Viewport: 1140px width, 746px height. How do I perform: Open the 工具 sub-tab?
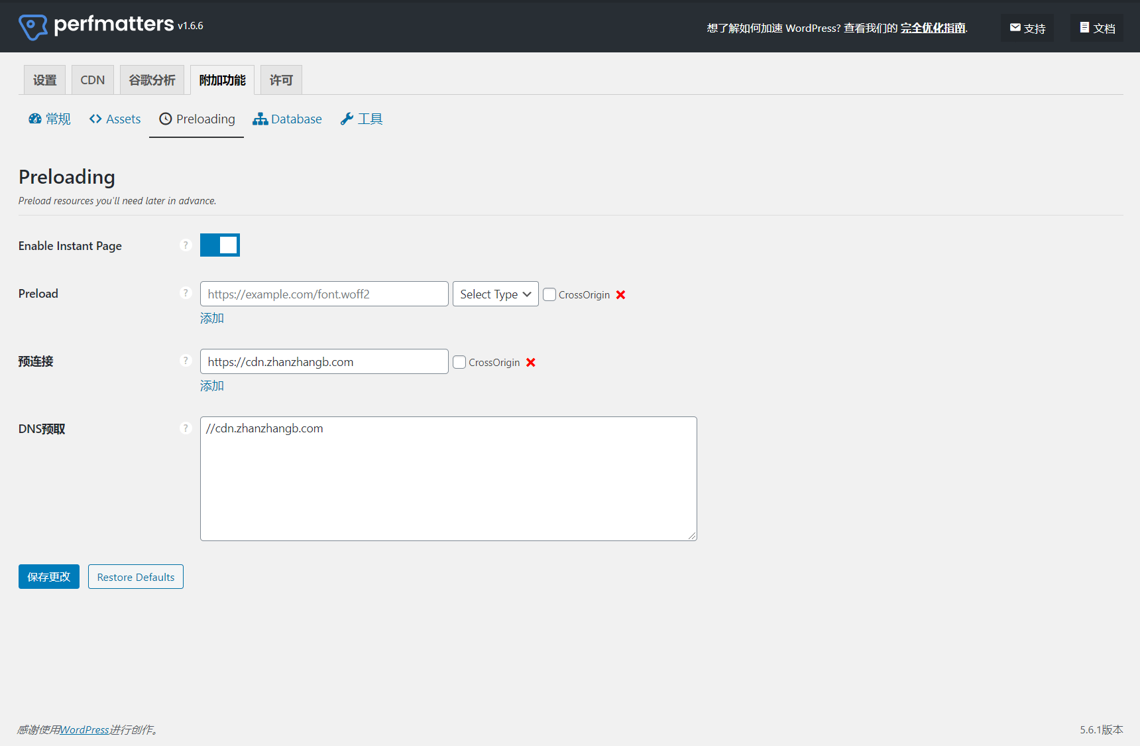(361, 119)
